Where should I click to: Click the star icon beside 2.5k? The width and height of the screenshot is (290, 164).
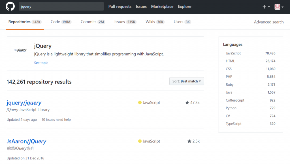click(x=189, y=141)
